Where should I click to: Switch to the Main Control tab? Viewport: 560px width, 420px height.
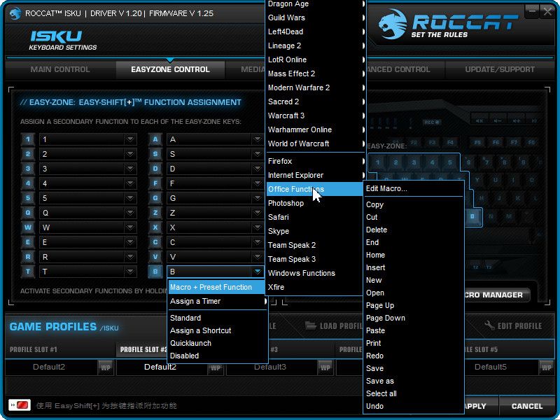(x=60, y=69)
